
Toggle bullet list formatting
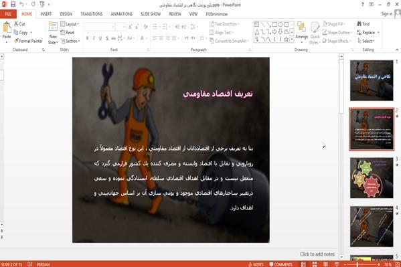coord(155,27)
